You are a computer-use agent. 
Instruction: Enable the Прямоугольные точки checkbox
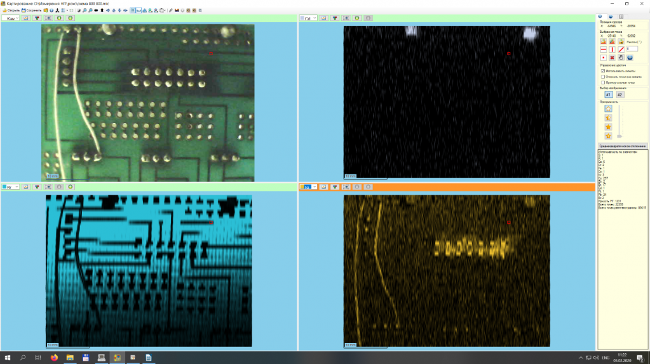click(x=602, y=82)
